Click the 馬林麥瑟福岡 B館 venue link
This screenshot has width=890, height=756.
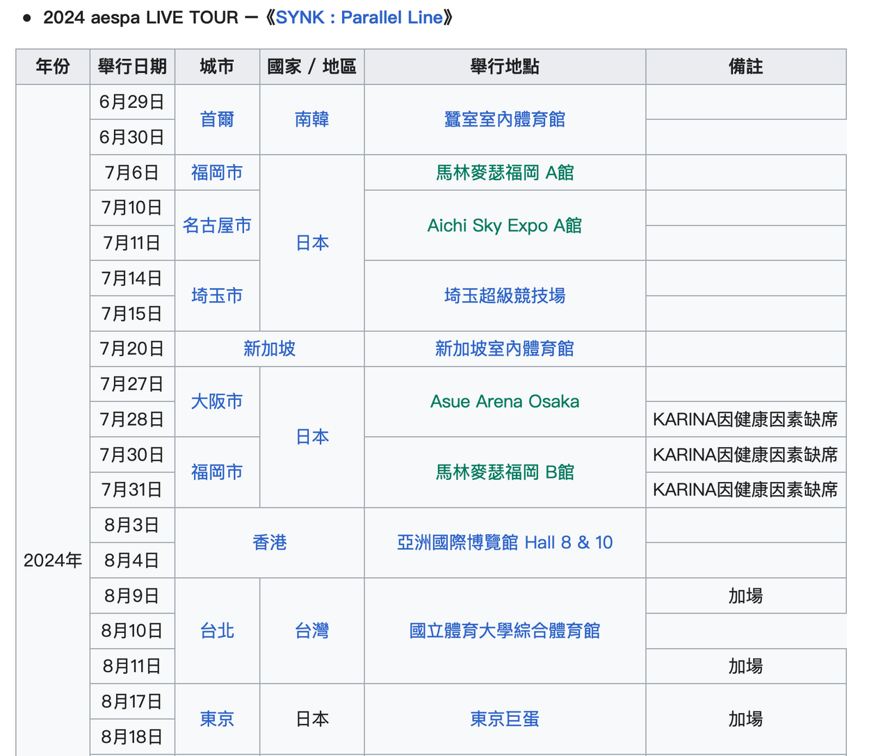[504, 472]
